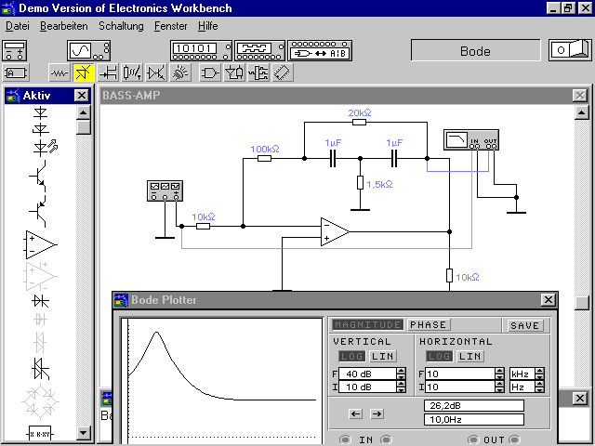595x446 pixels.
Task: Open the Schaltung menu
Action: [121, 26]
